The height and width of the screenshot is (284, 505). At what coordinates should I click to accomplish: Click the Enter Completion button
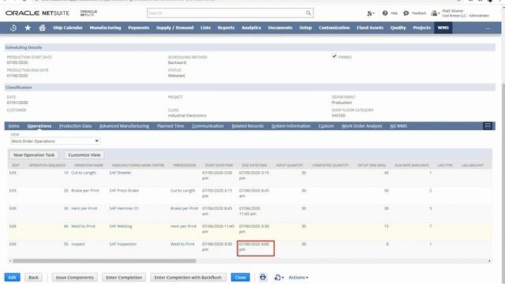[124, 277]
